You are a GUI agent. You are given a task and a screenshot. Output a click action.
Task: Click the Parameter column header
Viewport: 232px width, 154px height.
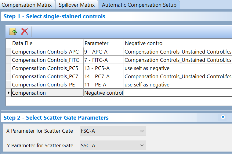point(96,43)
